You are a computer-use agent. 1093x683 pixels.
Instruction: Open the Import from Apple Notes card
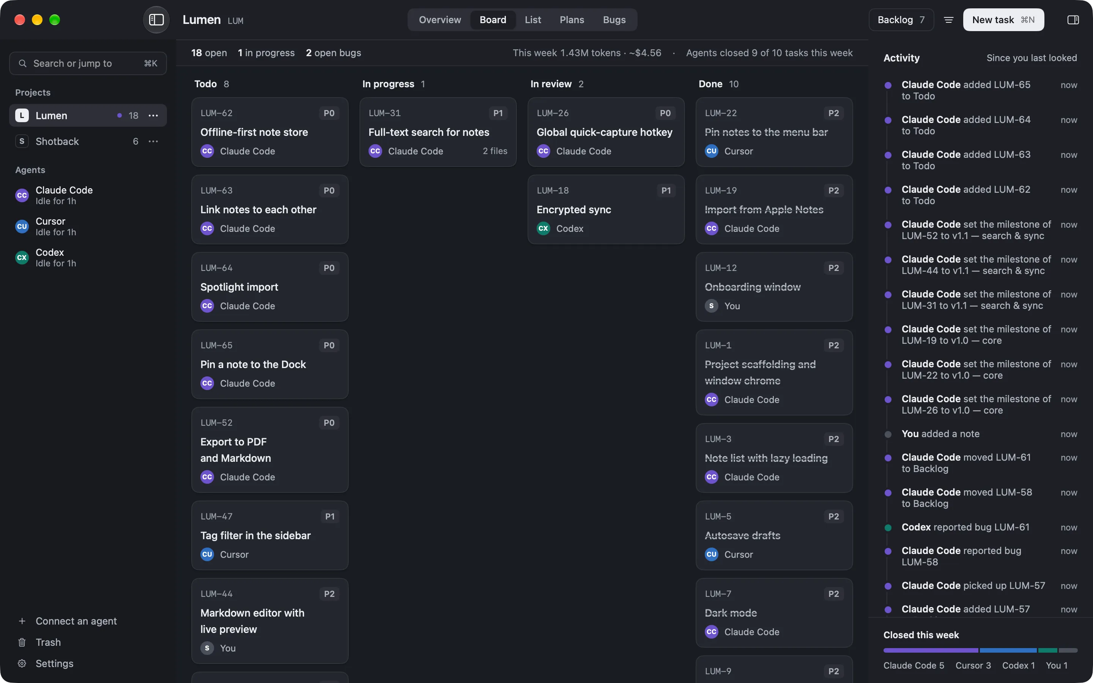pyautogui.click(x=774, y=209)
